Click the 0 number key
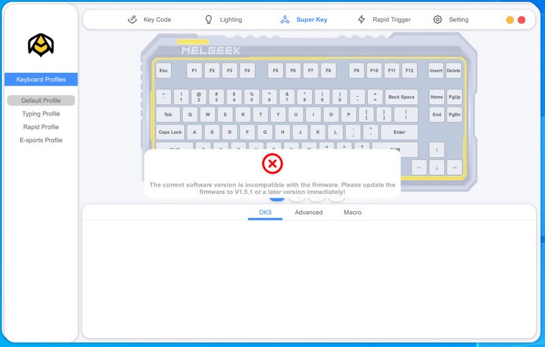The height and width of the screenshot is (347, 545). coord(339,97)
